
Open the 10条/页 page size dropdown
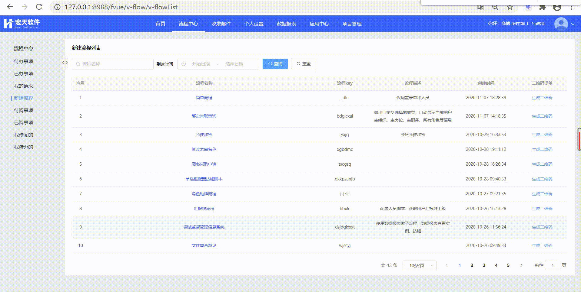point(419,265)
